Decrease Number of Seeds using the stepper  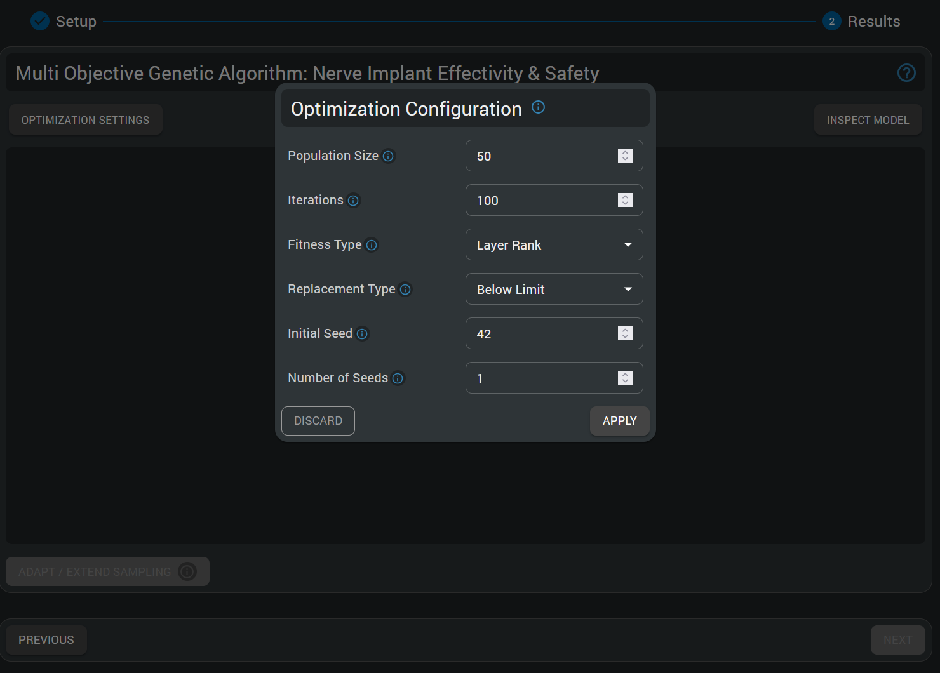click(624, 382)
